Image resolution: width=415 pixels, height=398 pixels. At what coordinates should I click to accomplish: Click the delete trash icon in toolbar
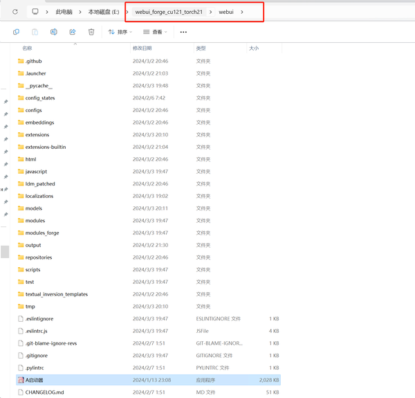click(x=91, y=32)
